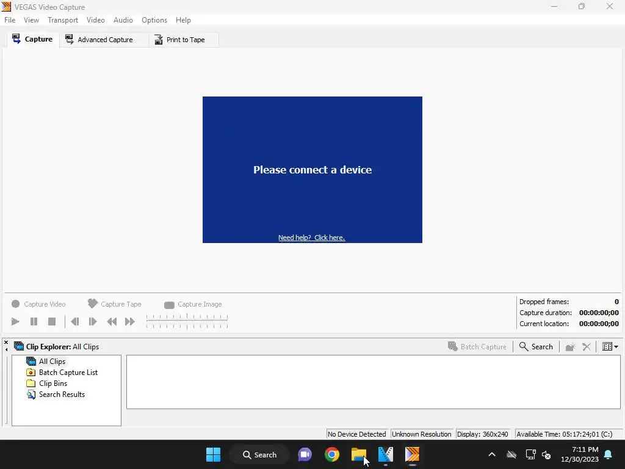The height and width of the screenshot is (469, 625).
Task: Click the Pause transport button
Action: [34, 321]
